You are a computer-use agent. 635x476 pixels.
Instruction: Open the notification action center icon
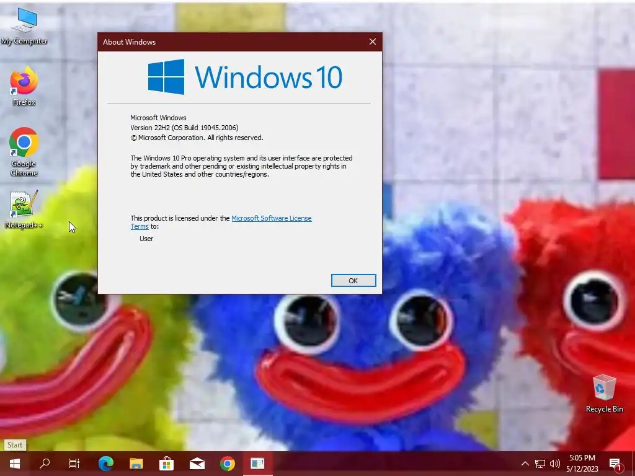coord(615,464)
